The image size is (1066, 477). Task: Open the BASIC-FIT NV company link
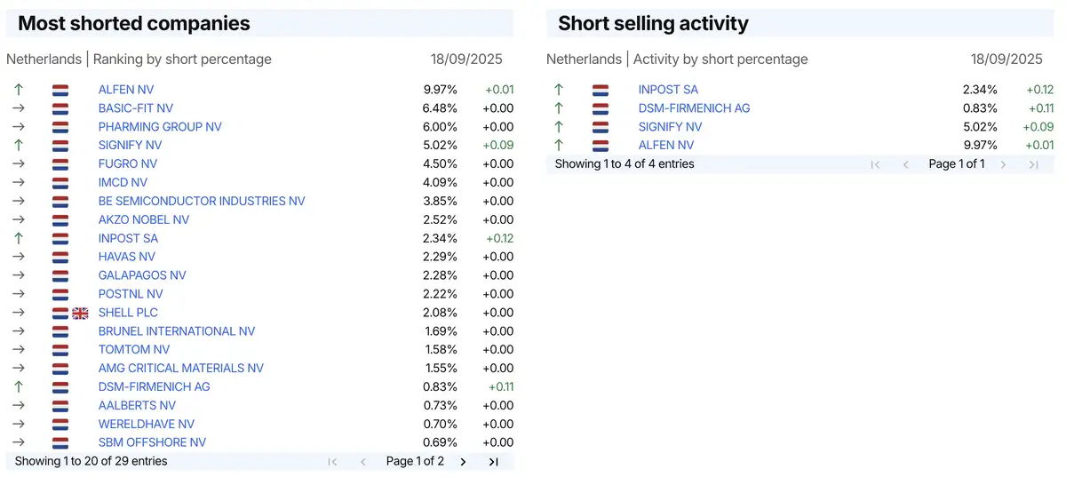136,108
